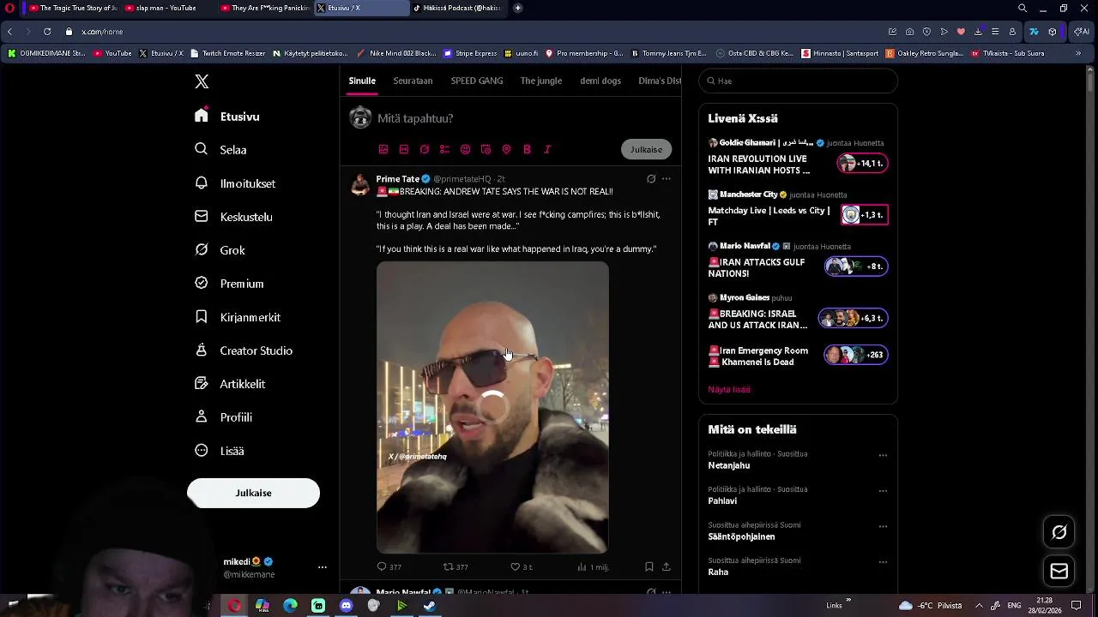Share the Prime Tate post
1098x617 pixels.
667,566
